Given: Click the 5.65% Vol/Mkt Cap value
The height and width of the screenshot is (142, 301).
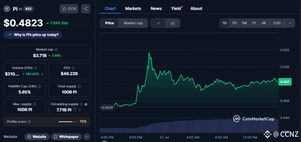Looking at the screenshot, I should click(25, 92).
